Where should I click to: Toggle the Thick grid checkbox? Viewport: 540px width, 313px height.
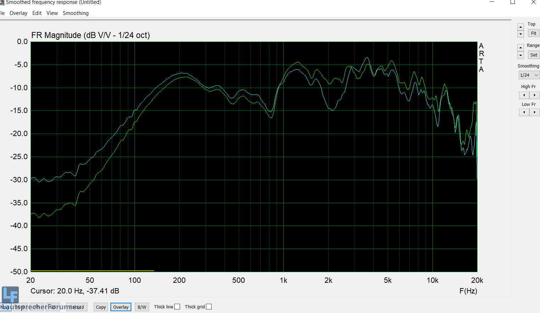[x=209, y=307]
